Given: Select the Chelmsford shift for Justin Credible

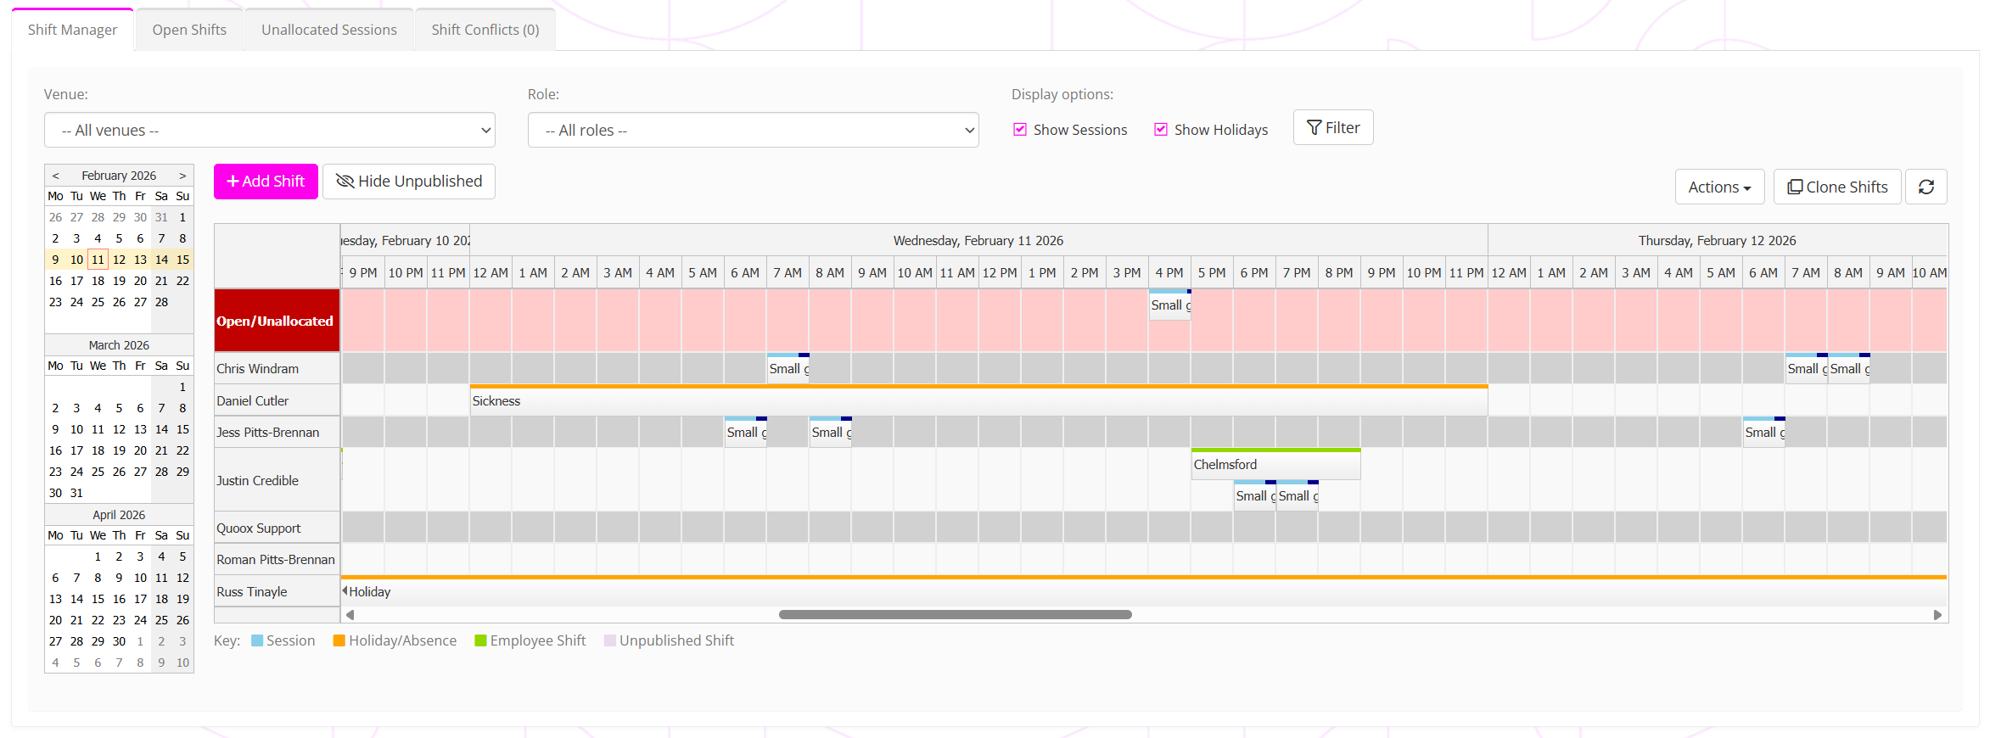Looking at the screenshot, I should (1275, 465).
